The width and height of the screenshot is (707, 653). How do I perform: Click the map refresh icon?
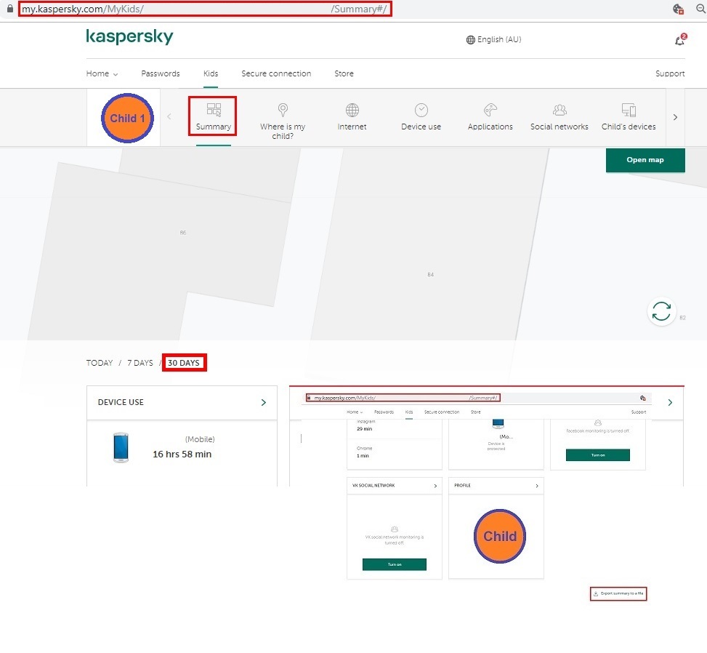[661, 311]
